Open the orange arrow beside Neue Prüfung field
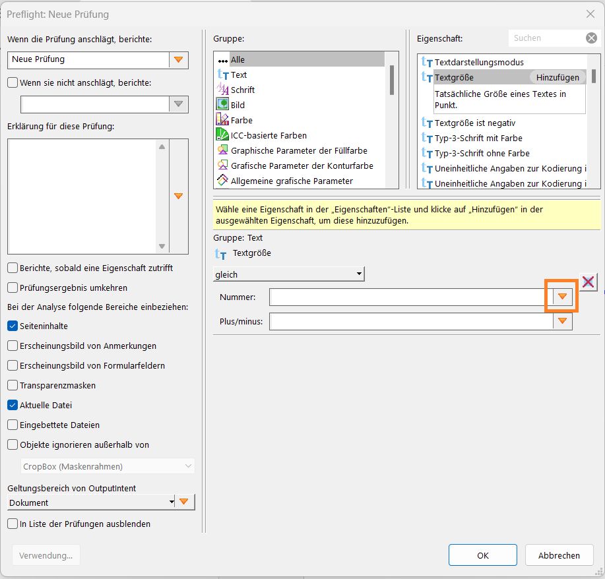Screen dimensions: 605x579 tap(178, 60)
